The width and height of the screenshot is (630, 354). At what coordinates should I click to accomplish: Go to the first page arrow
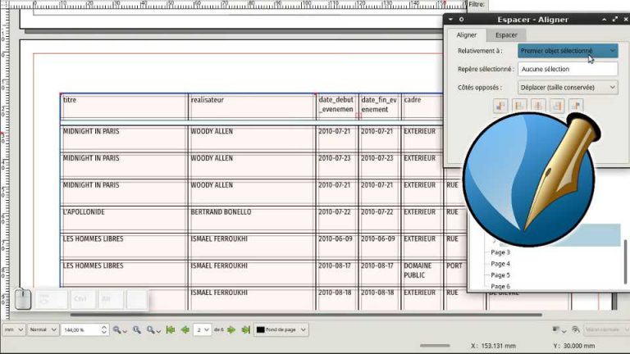click(x=171, y=329)
